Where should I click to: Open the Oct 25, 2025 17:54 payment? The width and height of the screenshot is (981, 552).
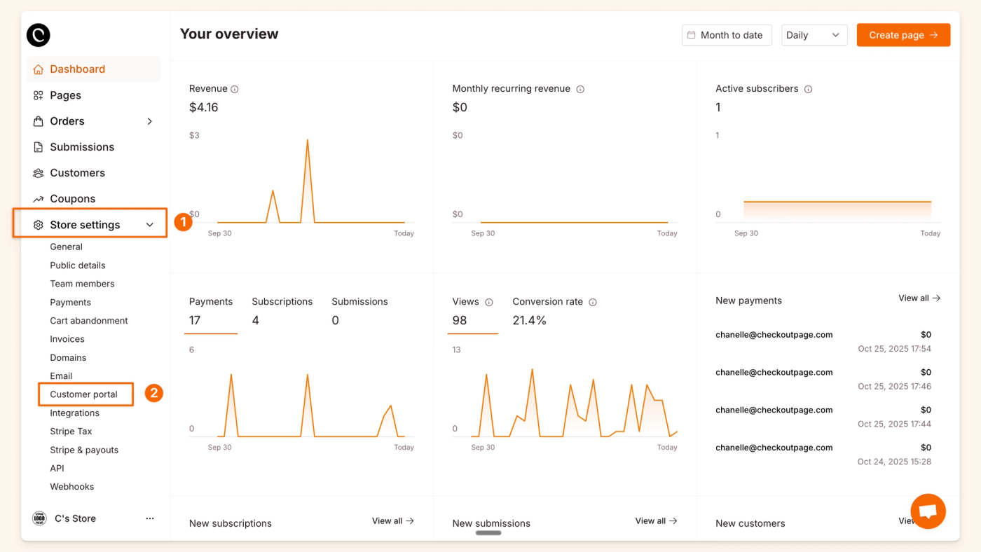(x=823, y=341)
